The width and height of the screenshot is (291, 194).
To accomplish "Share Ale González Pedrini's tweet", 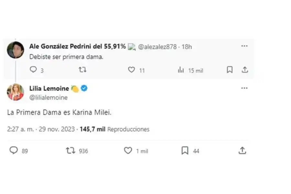I will 245,69.
